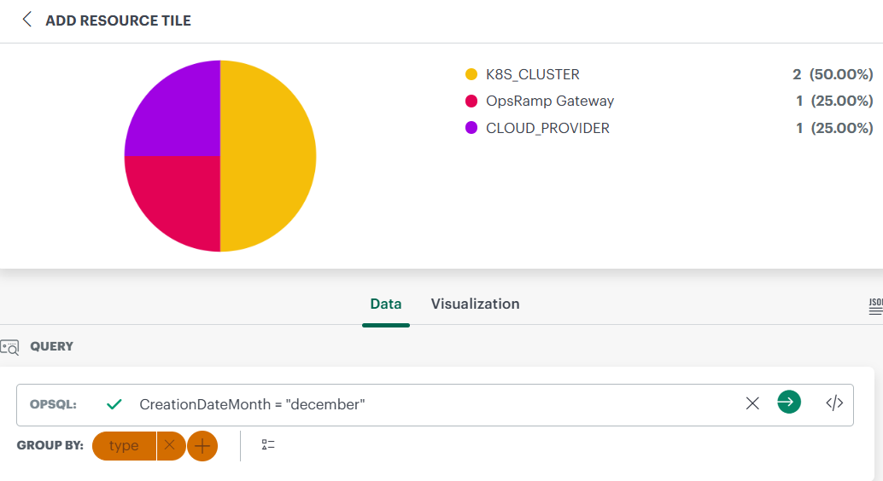Viewport: 883px width, 481px height.
Task: Switch to the Data tab
Action: tap(386, 304)
